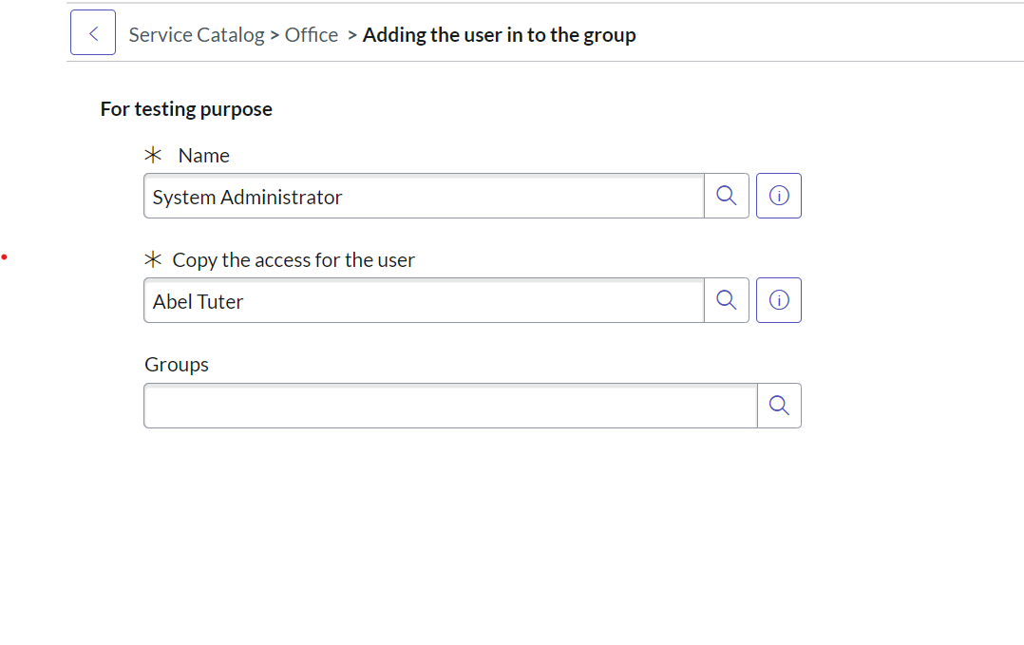The image size is (1024, 645).
Task: Click the Groups field label
Action: (176, 364)
